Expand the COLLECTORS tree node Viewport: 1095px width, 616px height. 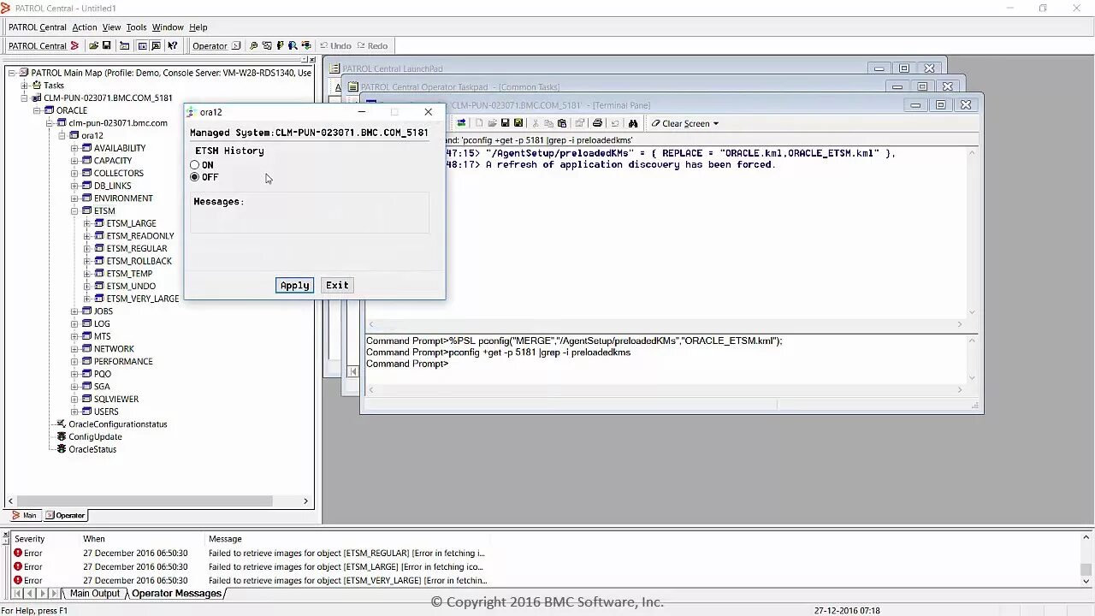(x=74, y=173)
